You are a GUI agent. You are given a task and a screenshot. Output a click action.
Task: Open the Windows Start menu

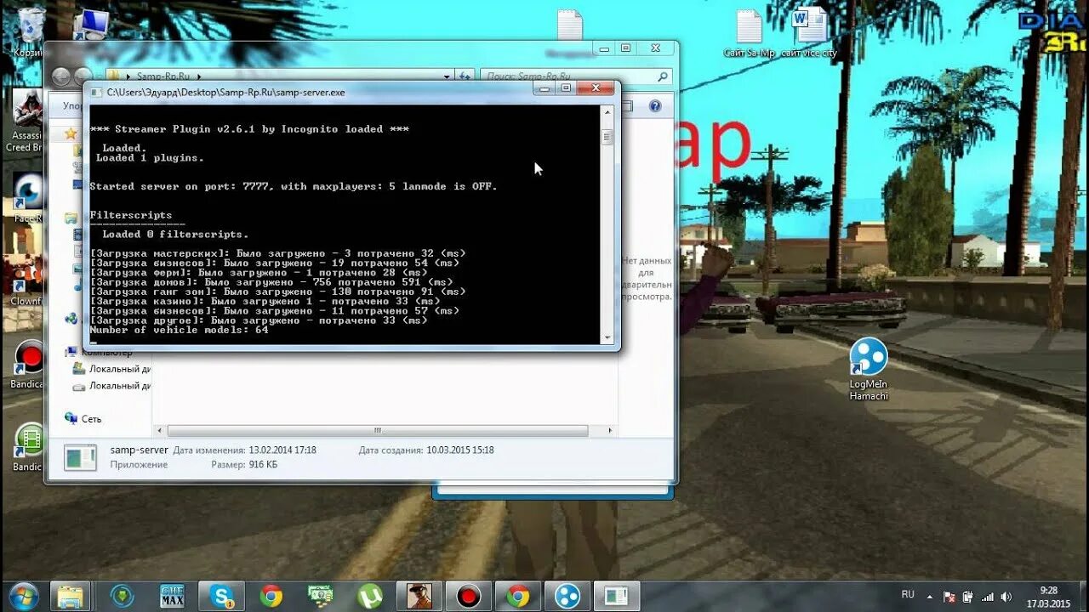tap(23, 594)
